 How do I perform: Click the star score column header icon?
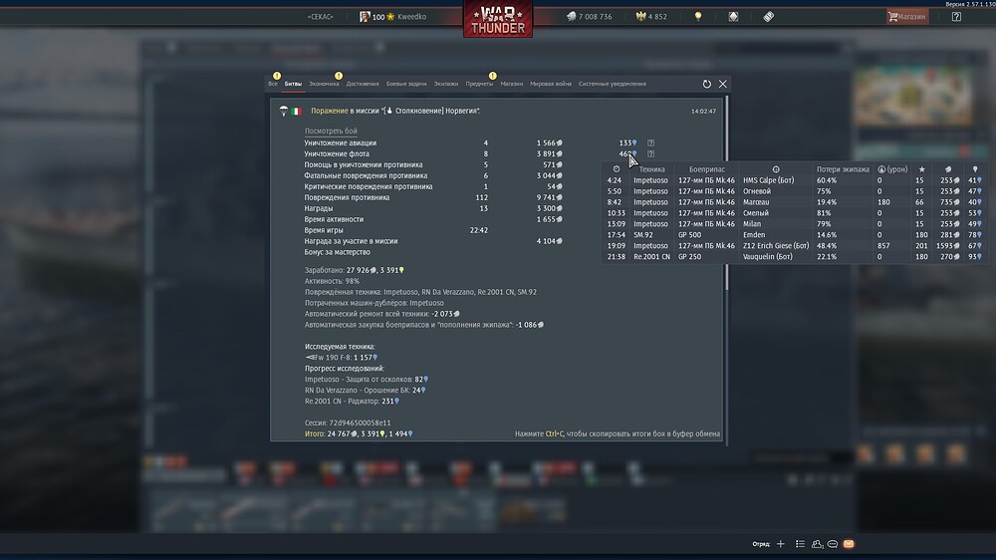(x=921, y=169)
